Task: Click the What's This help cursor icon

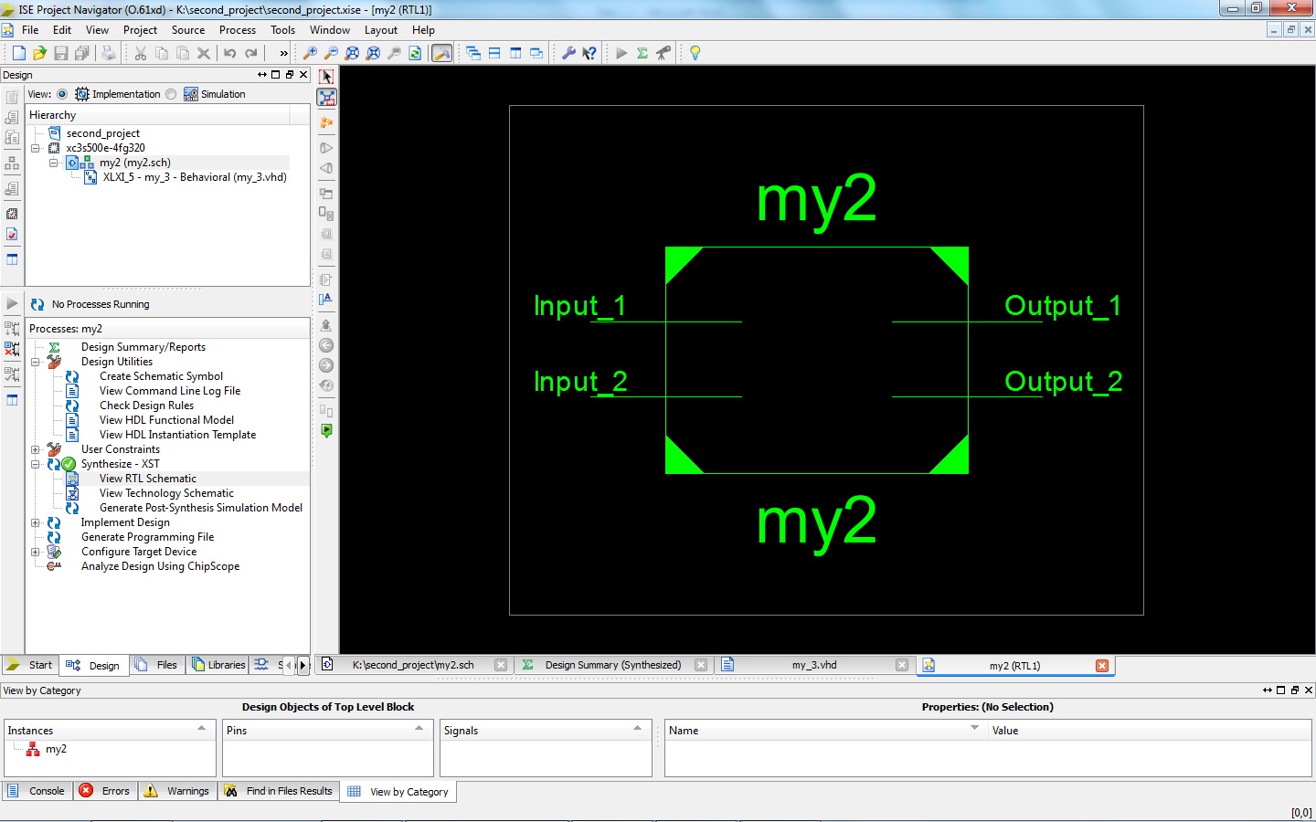Action: 589,53
